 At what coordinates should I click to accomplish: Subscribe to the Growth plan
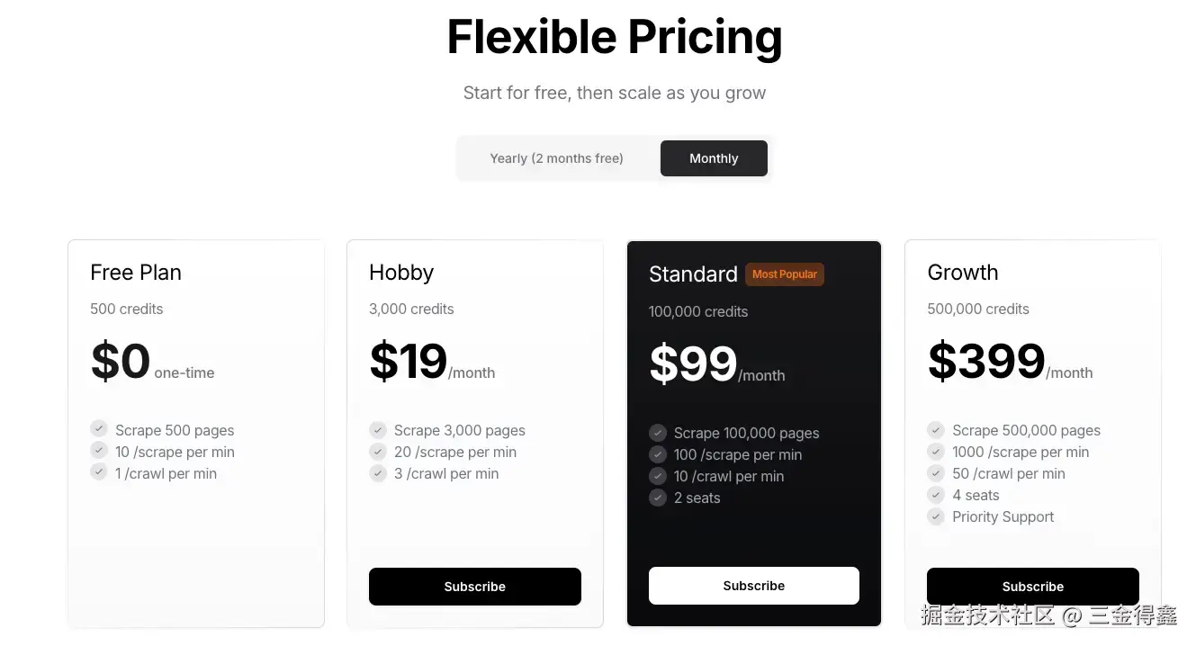pyautogui.click(x=1032, y=587)
